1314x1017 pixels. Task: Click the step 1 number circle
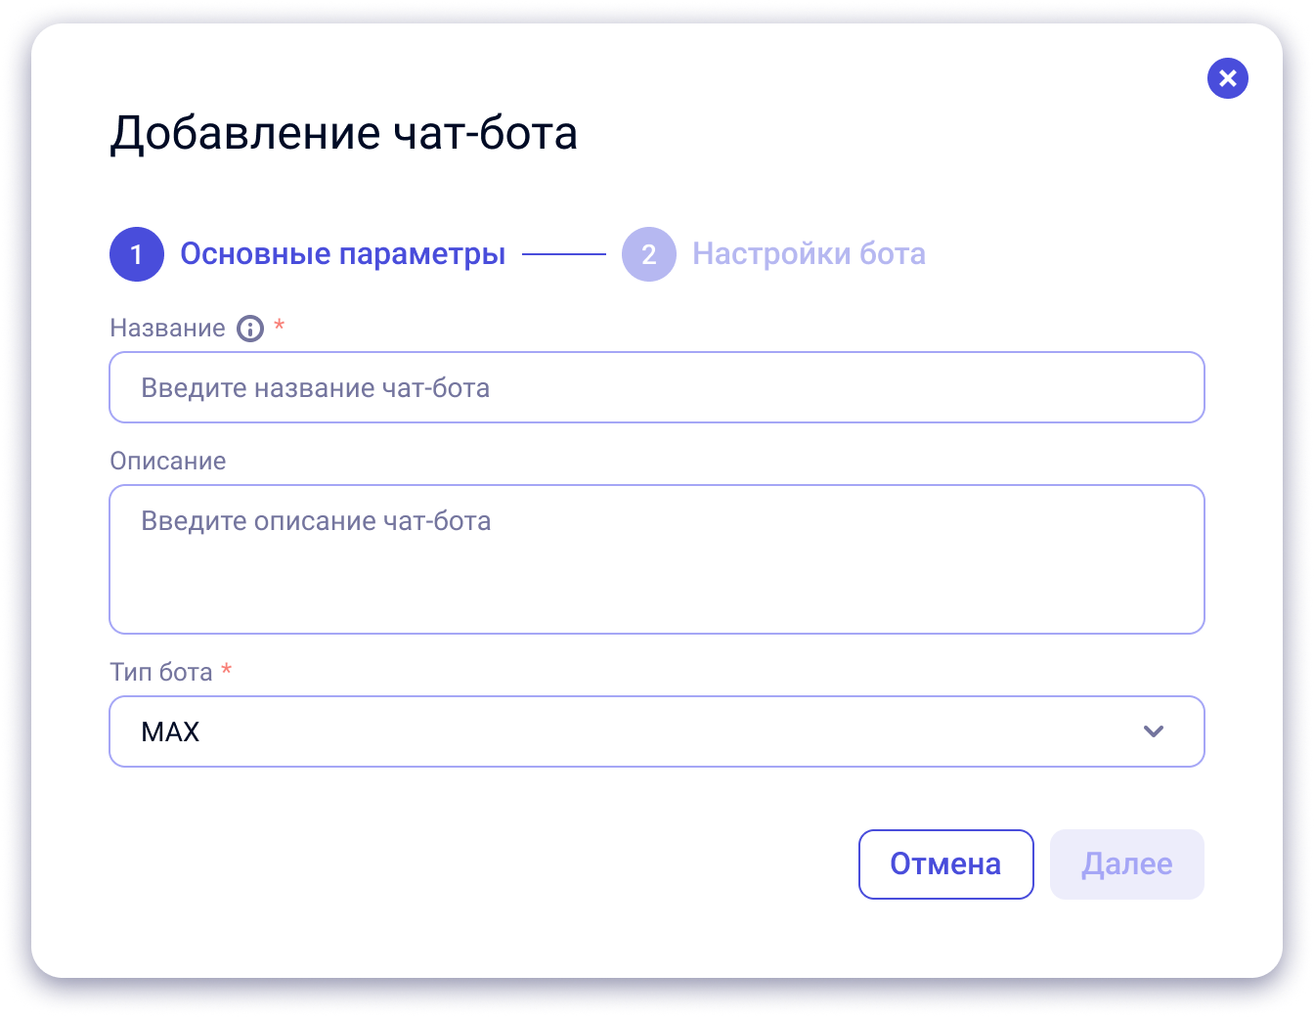coord(137,254)
